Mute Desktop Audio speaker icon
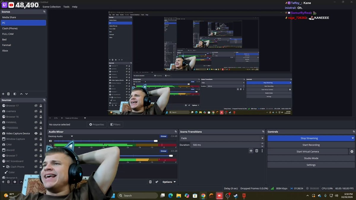356x200 pixels. (x=50, y=141)
